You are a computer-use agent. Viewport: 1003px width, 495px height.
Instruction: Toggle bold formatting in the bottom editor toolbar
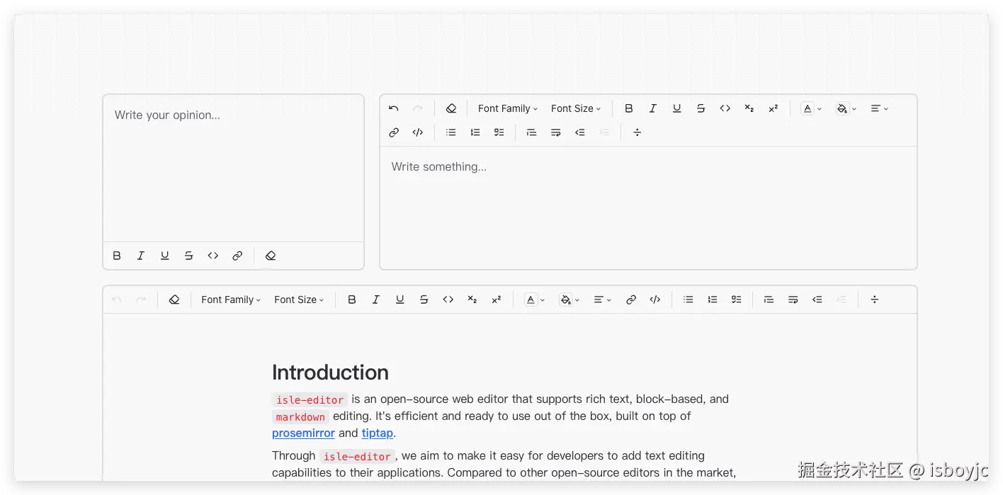coord(352,299)
